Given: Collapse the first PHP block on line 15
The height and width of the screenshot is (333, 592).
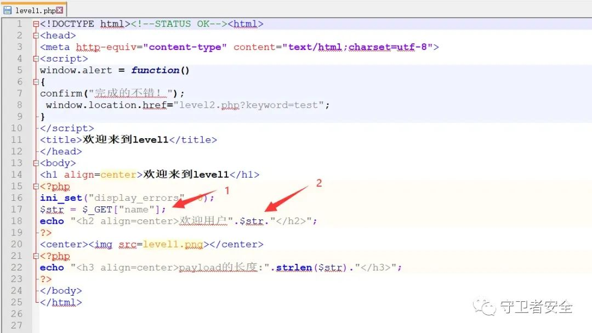Looking at the screenshot, I should tap(36, 187).
